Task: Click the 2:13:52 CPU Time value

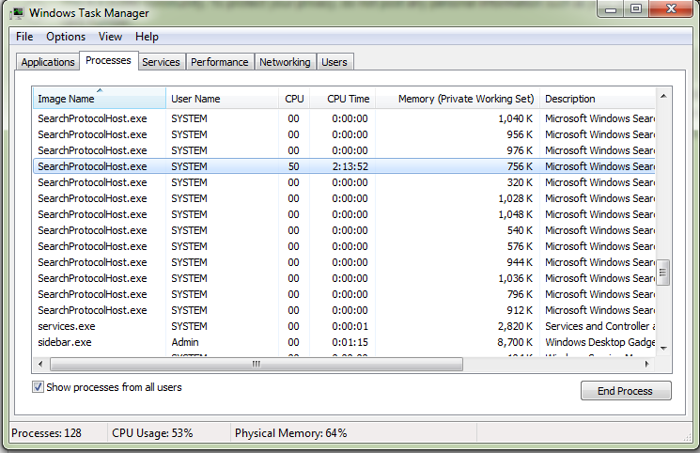Action: 350,166
